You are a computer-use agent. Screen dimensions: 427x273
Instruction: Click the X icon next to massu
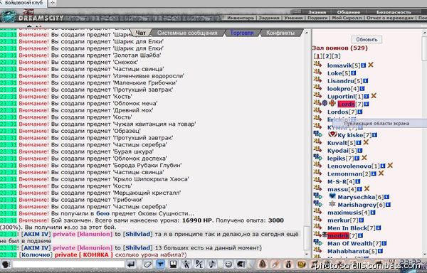pyautogui.click(x=367, y=188)
